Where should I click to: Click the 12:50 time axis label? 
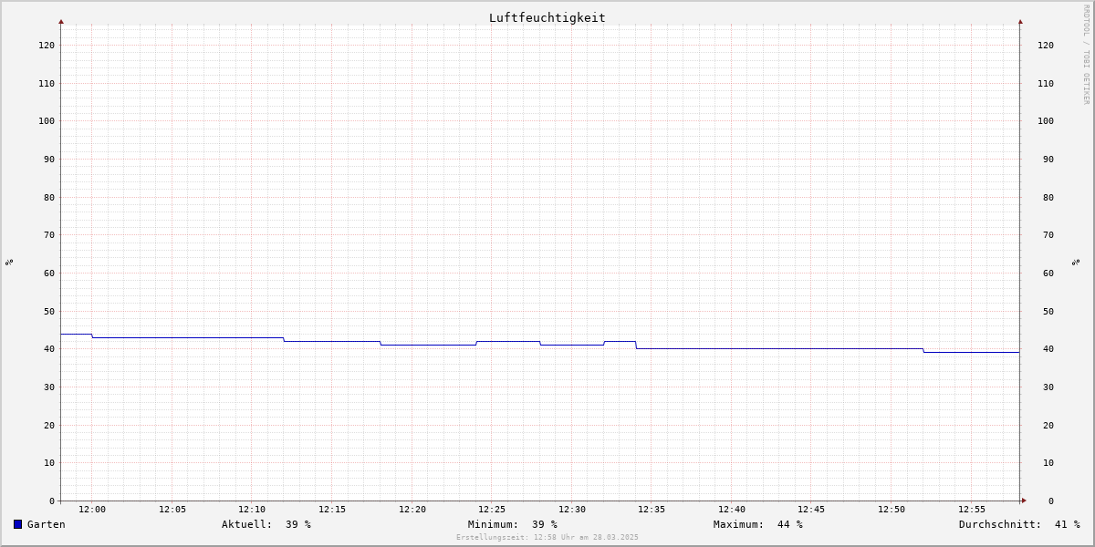click(892, 510)
